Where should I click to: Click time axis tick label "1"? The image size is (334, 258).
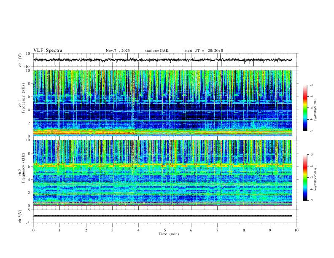click(x=59, y=230)
